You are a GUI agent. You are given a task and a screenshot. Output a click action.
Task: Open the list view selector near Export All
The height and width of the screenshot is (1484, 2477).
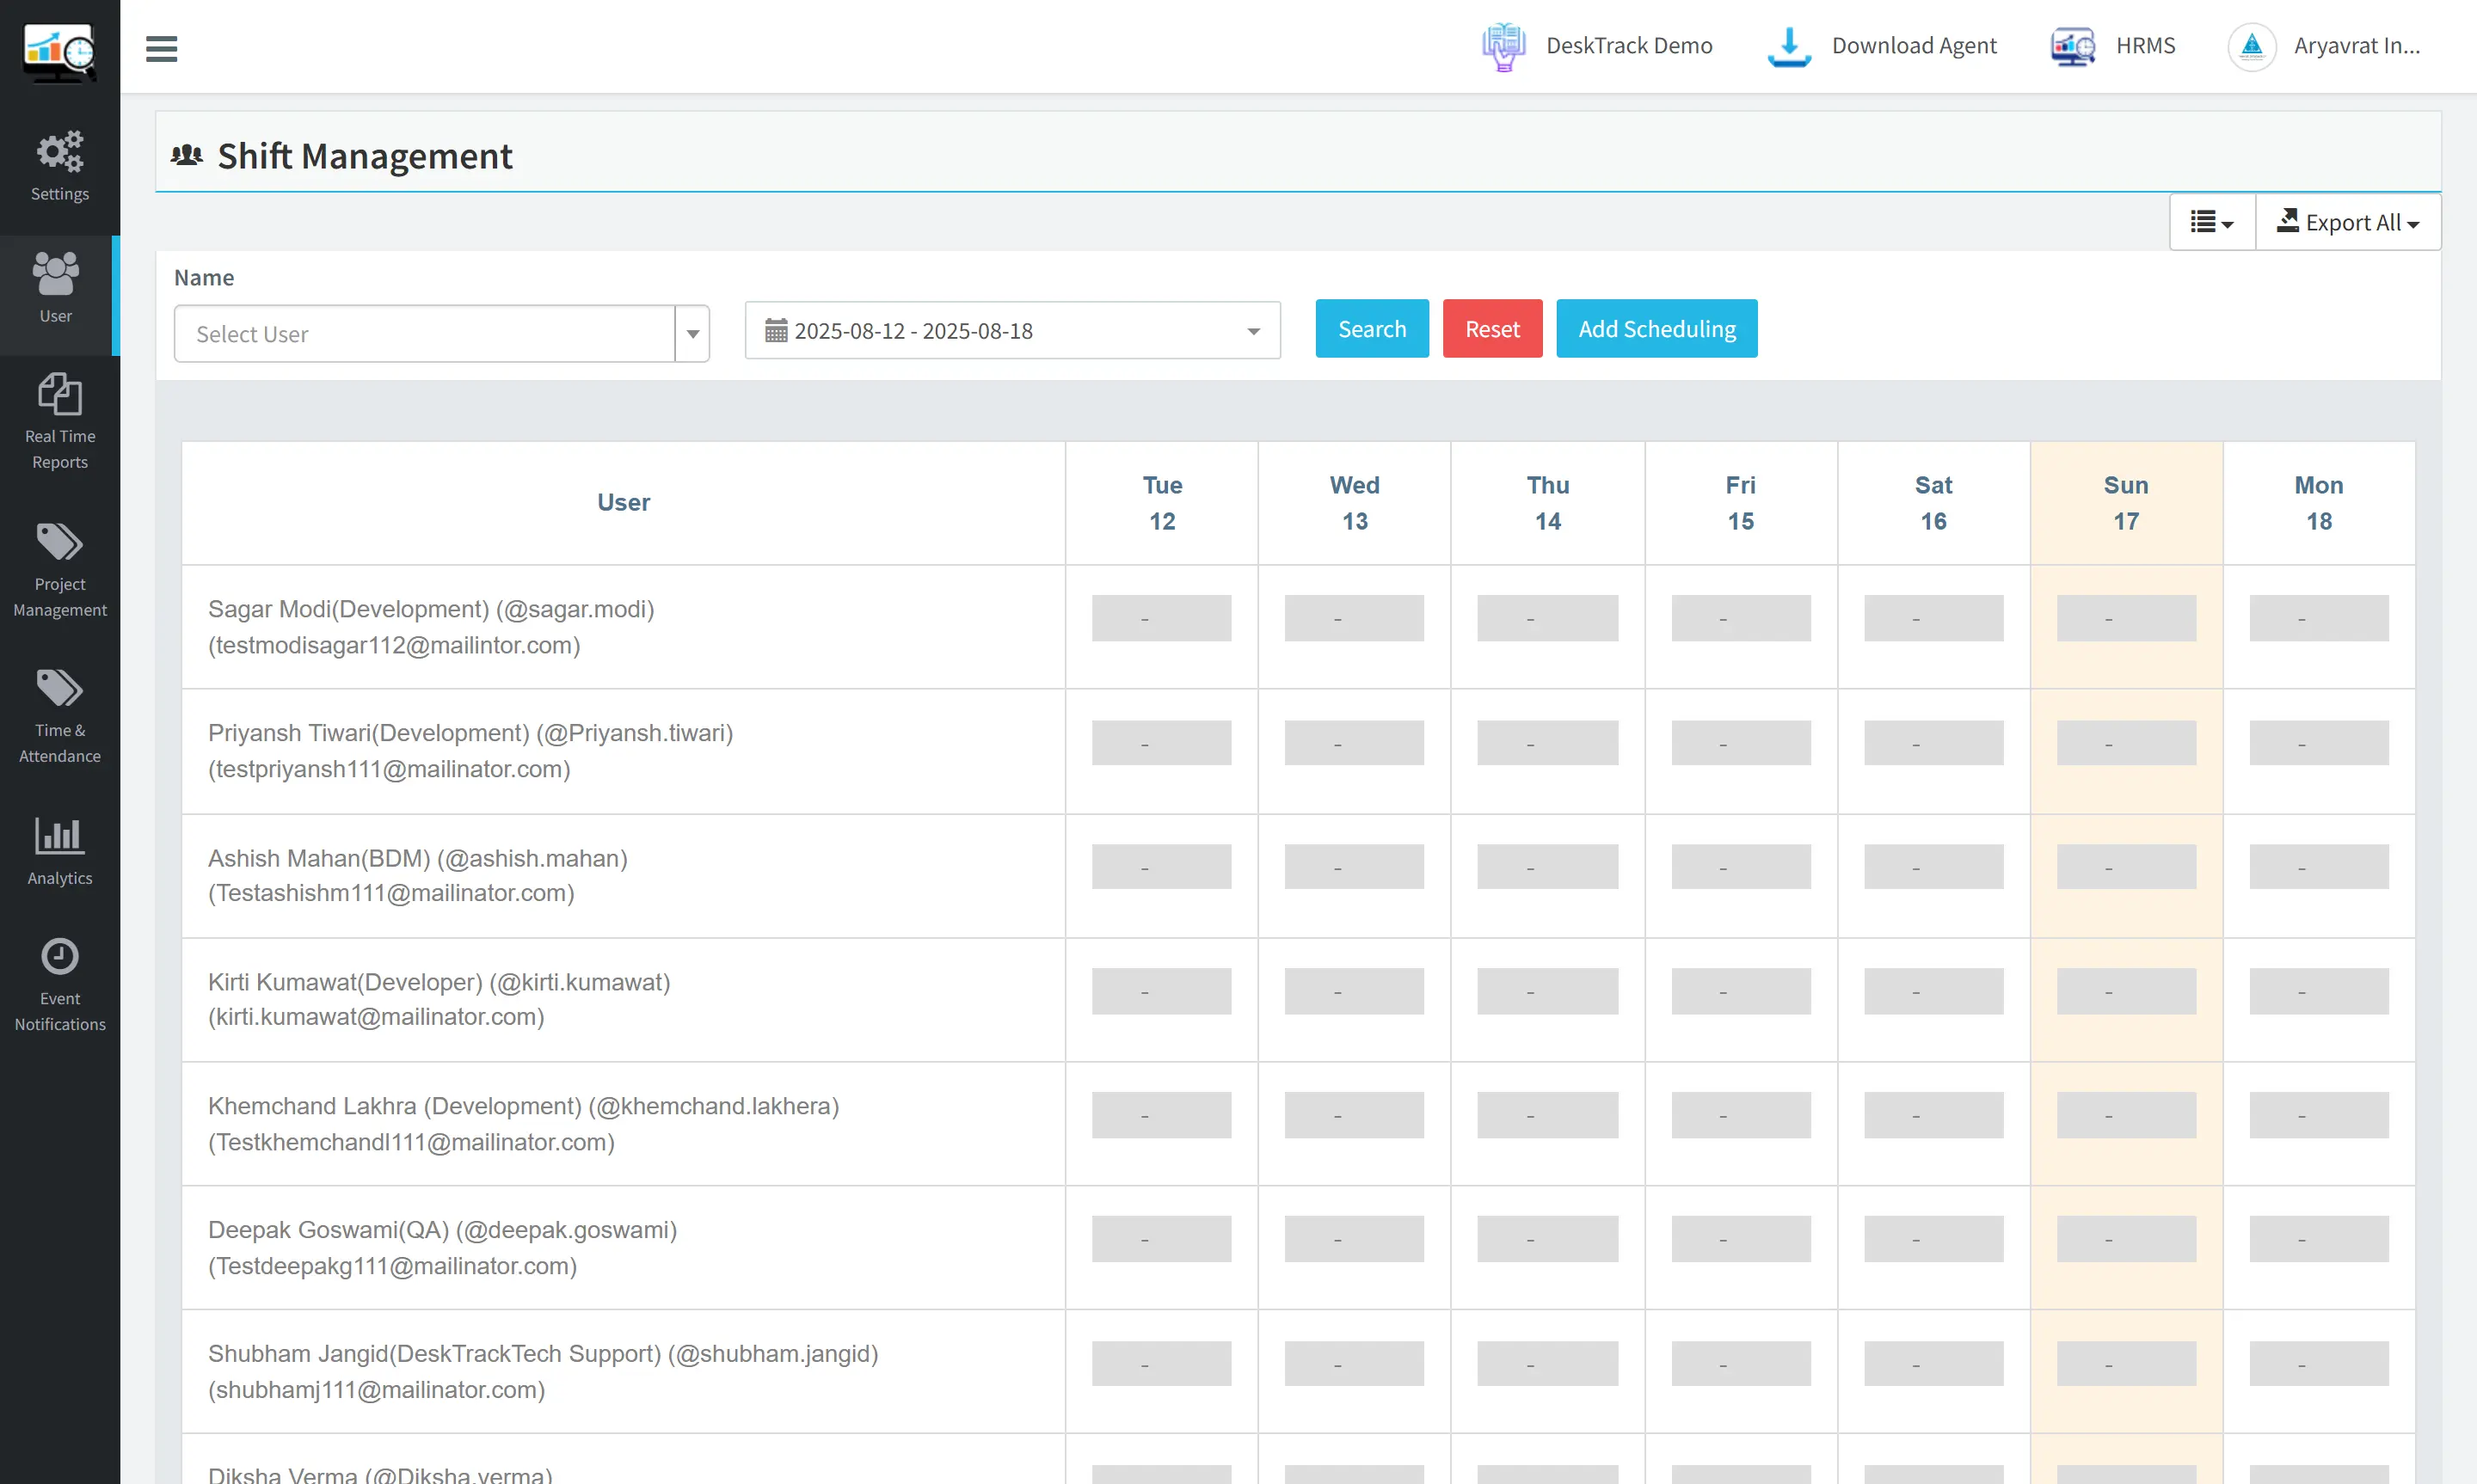[x=2211, y=221]
